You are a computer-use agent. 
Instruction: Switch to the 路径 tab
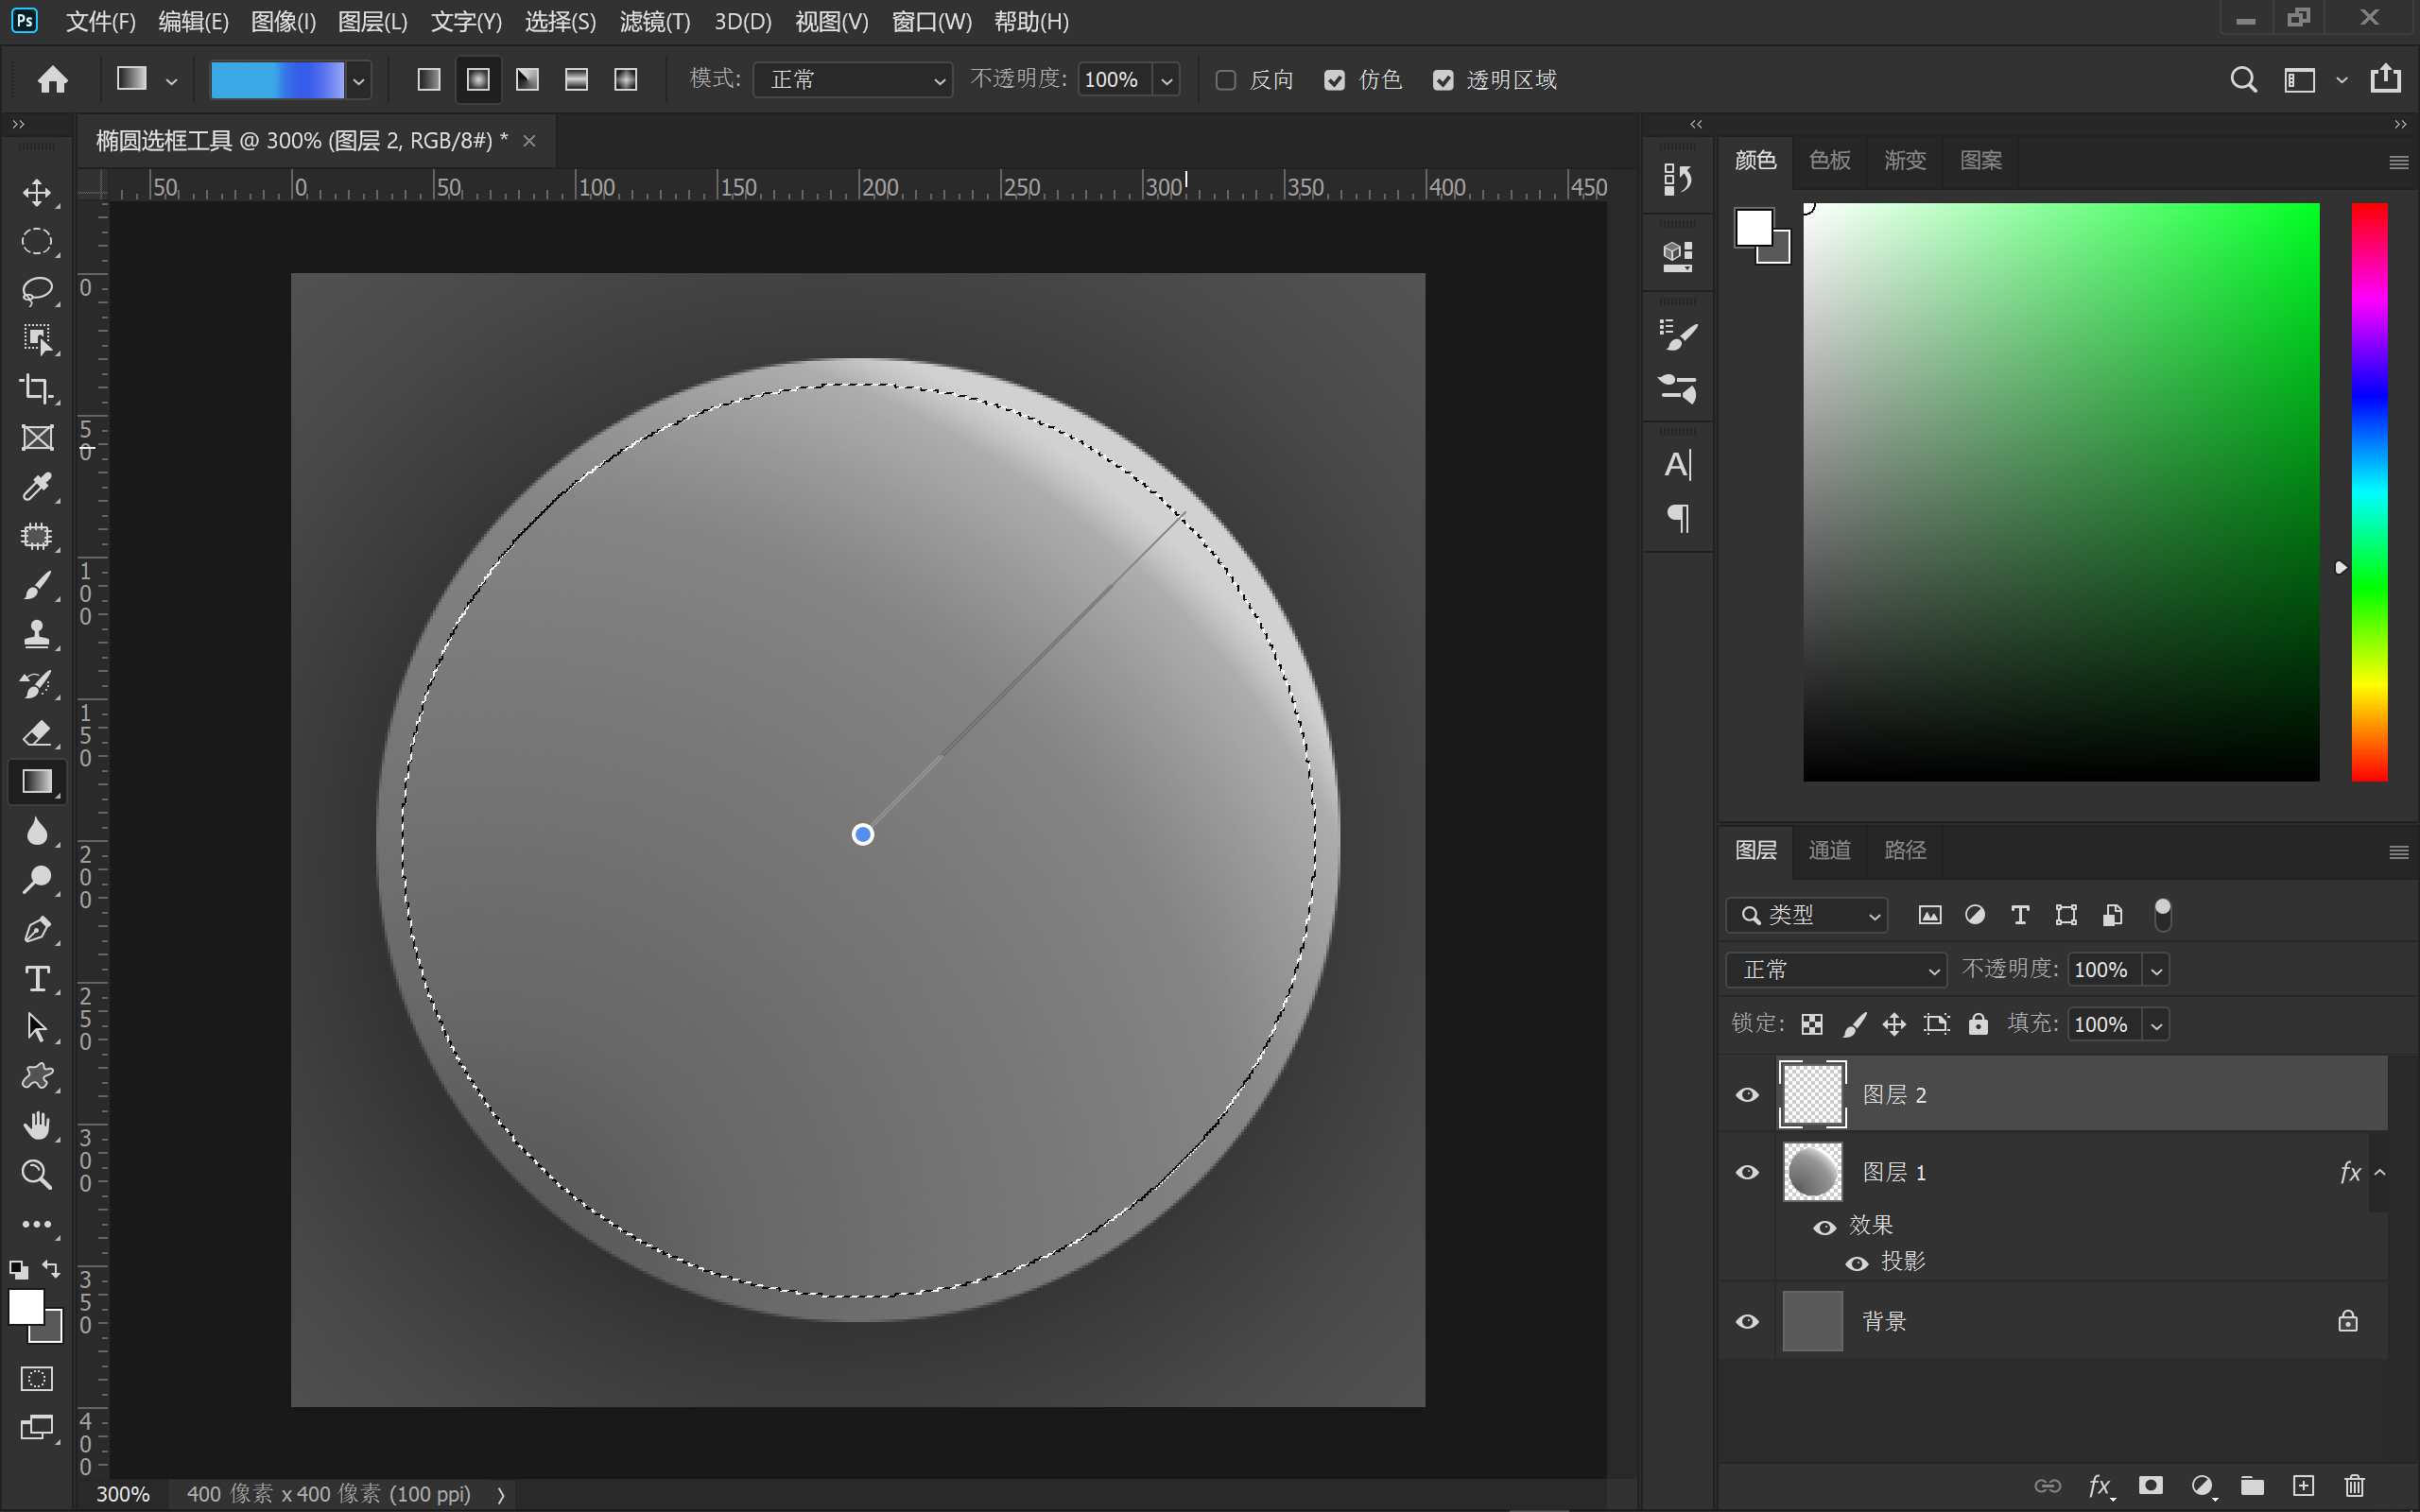(x=1904, y=850)
